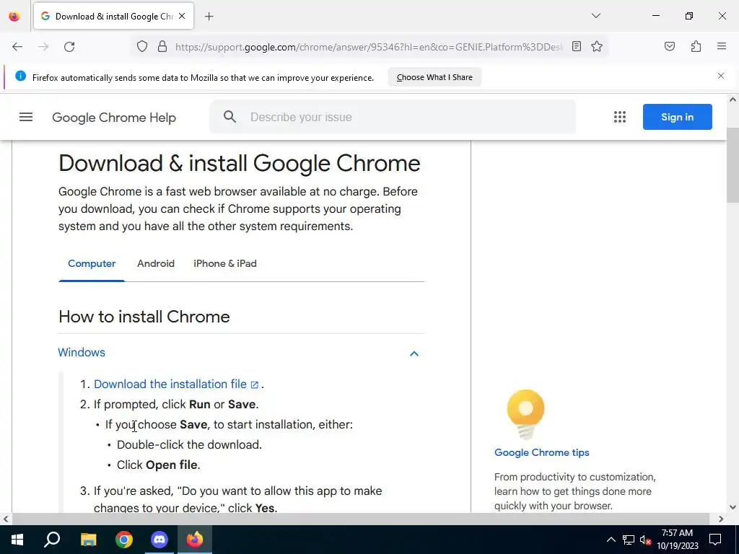Open the Google Chrome Help hamburger menu

pos(26,117)
